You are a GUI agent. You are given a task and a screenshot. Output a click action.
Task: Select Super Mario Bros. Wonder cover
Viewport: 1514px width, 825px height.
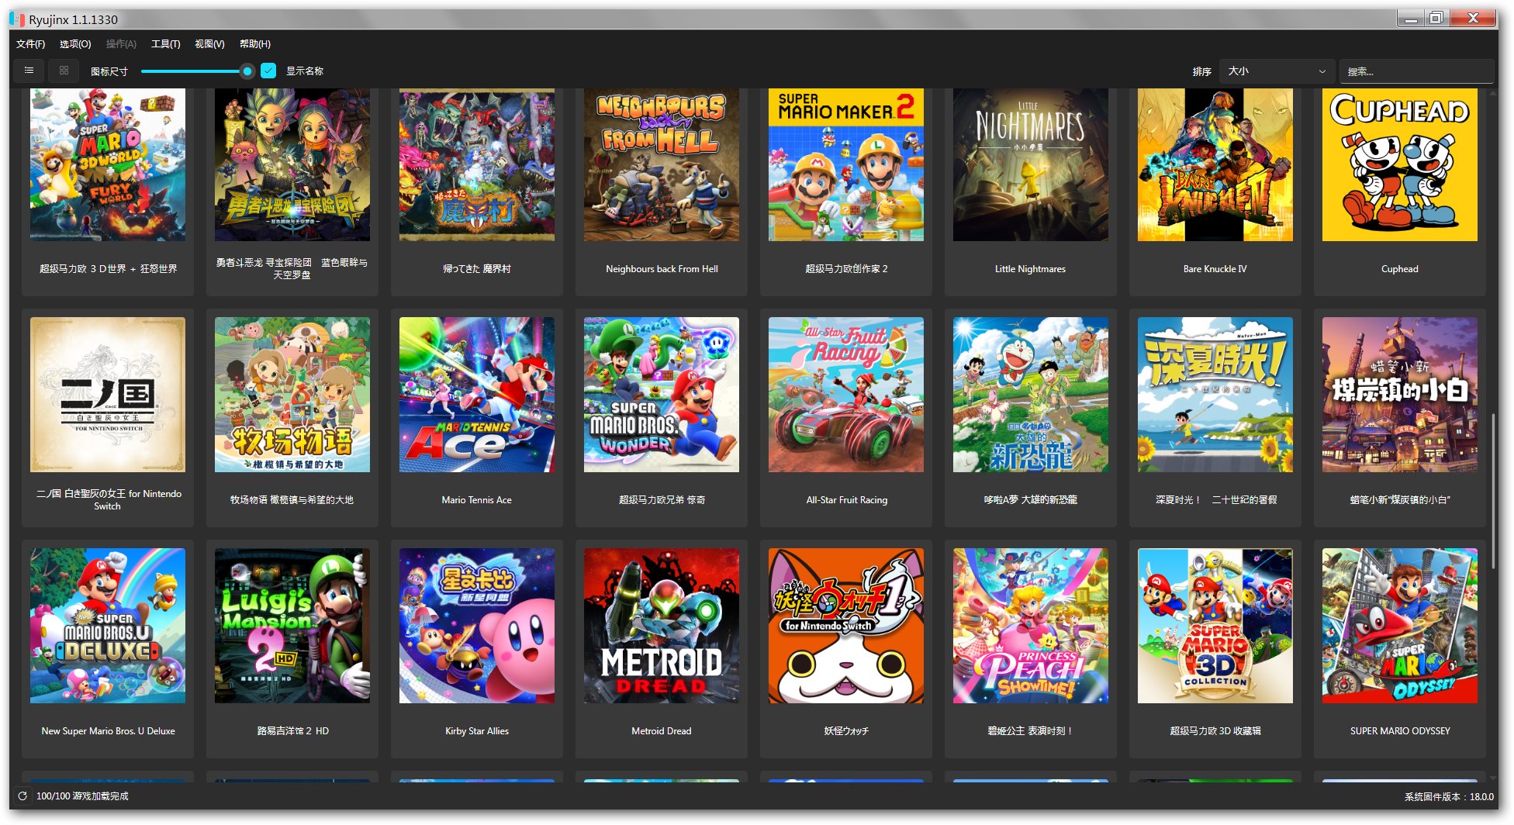click(661, 395)
